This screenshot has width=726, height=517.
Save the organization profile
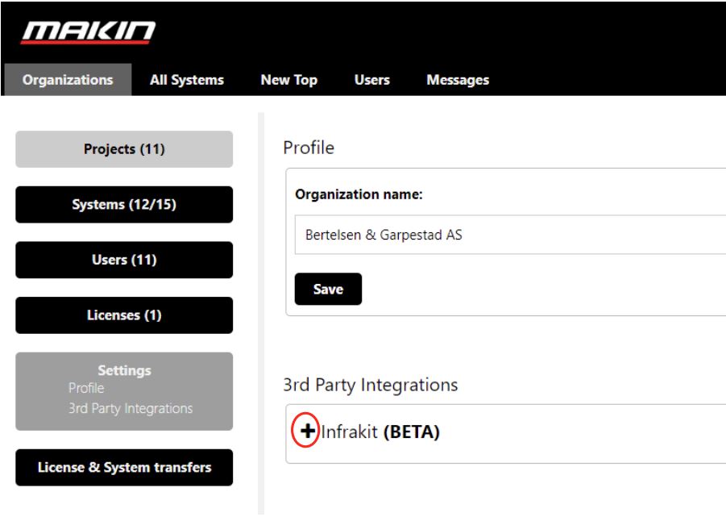pyautogui.click(x=328, y=289)
